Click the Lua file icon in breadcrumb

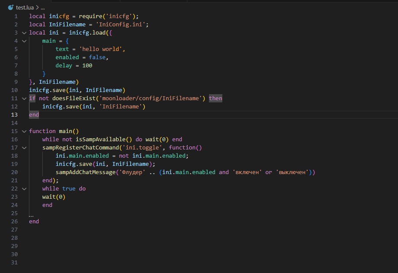pyautogui.click(x=10, y=8)
